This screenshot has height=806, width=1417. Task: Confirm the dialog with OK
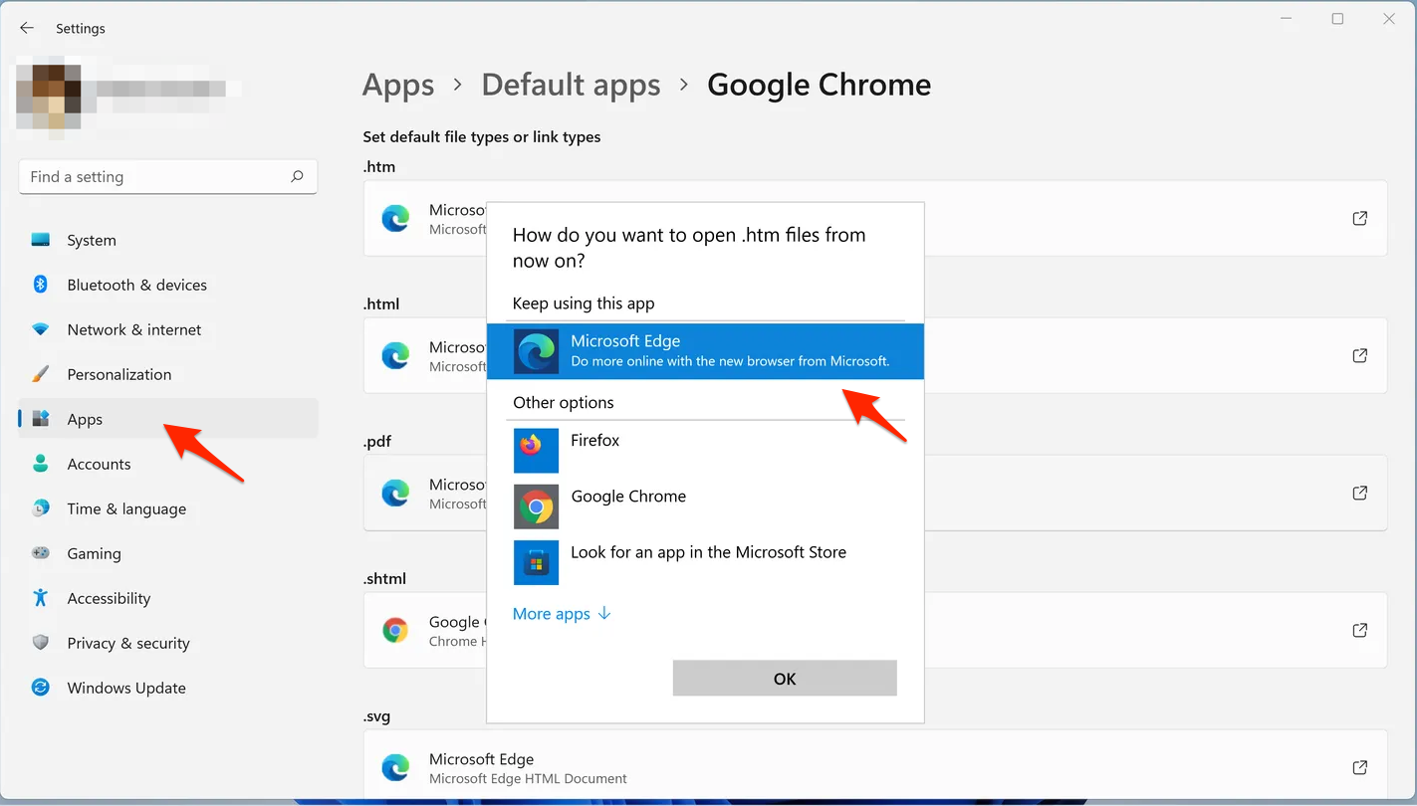[785, 679]
